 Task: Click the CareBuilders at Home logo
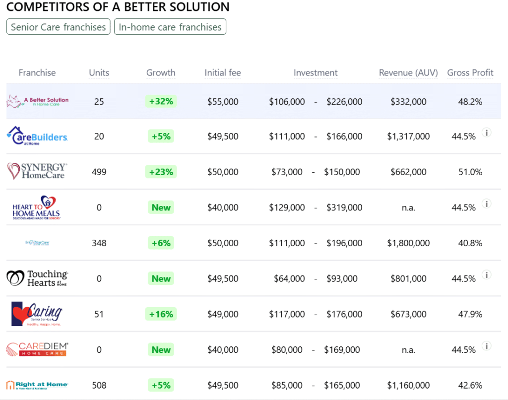point(37,136)
